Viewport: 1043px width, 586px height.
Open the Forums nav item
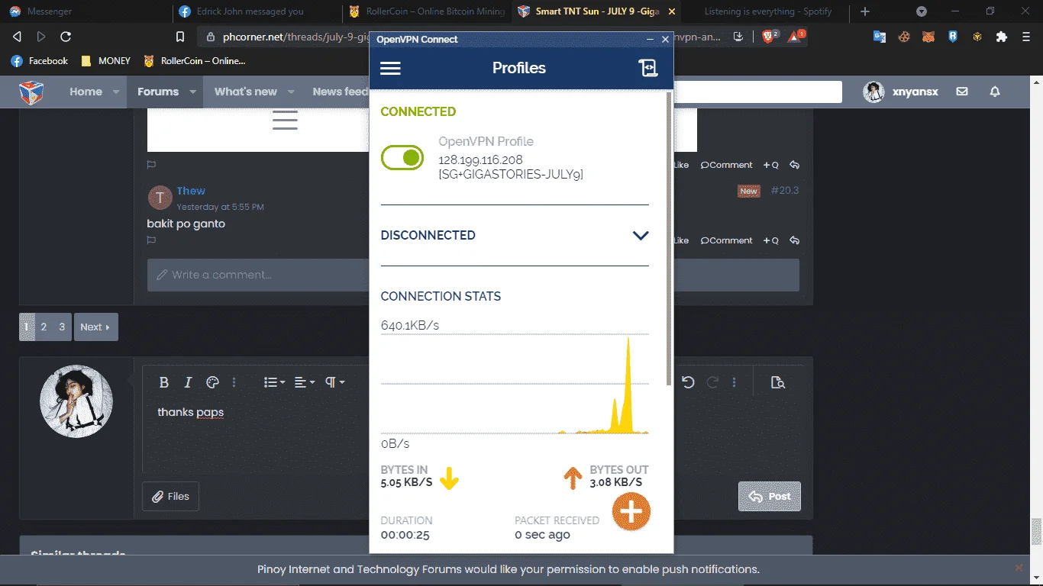pyautogui.click(x=158, y=92)
